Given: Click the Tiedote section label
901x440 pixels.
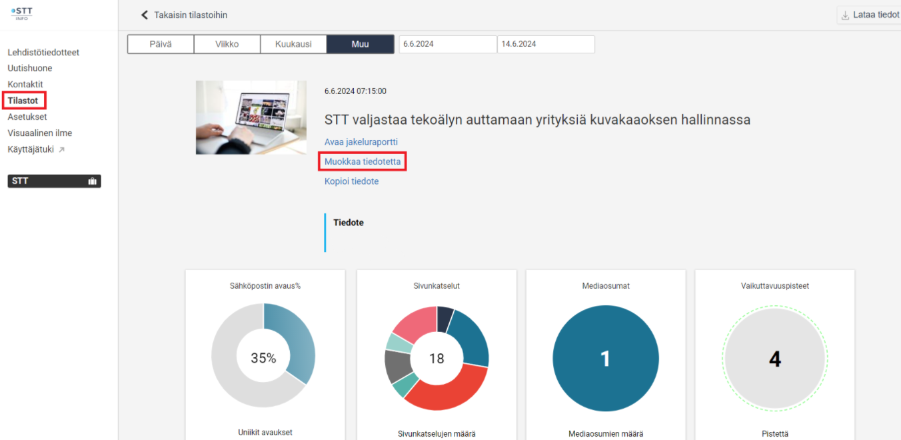Looking at the screenshot, I should point(349,223).
